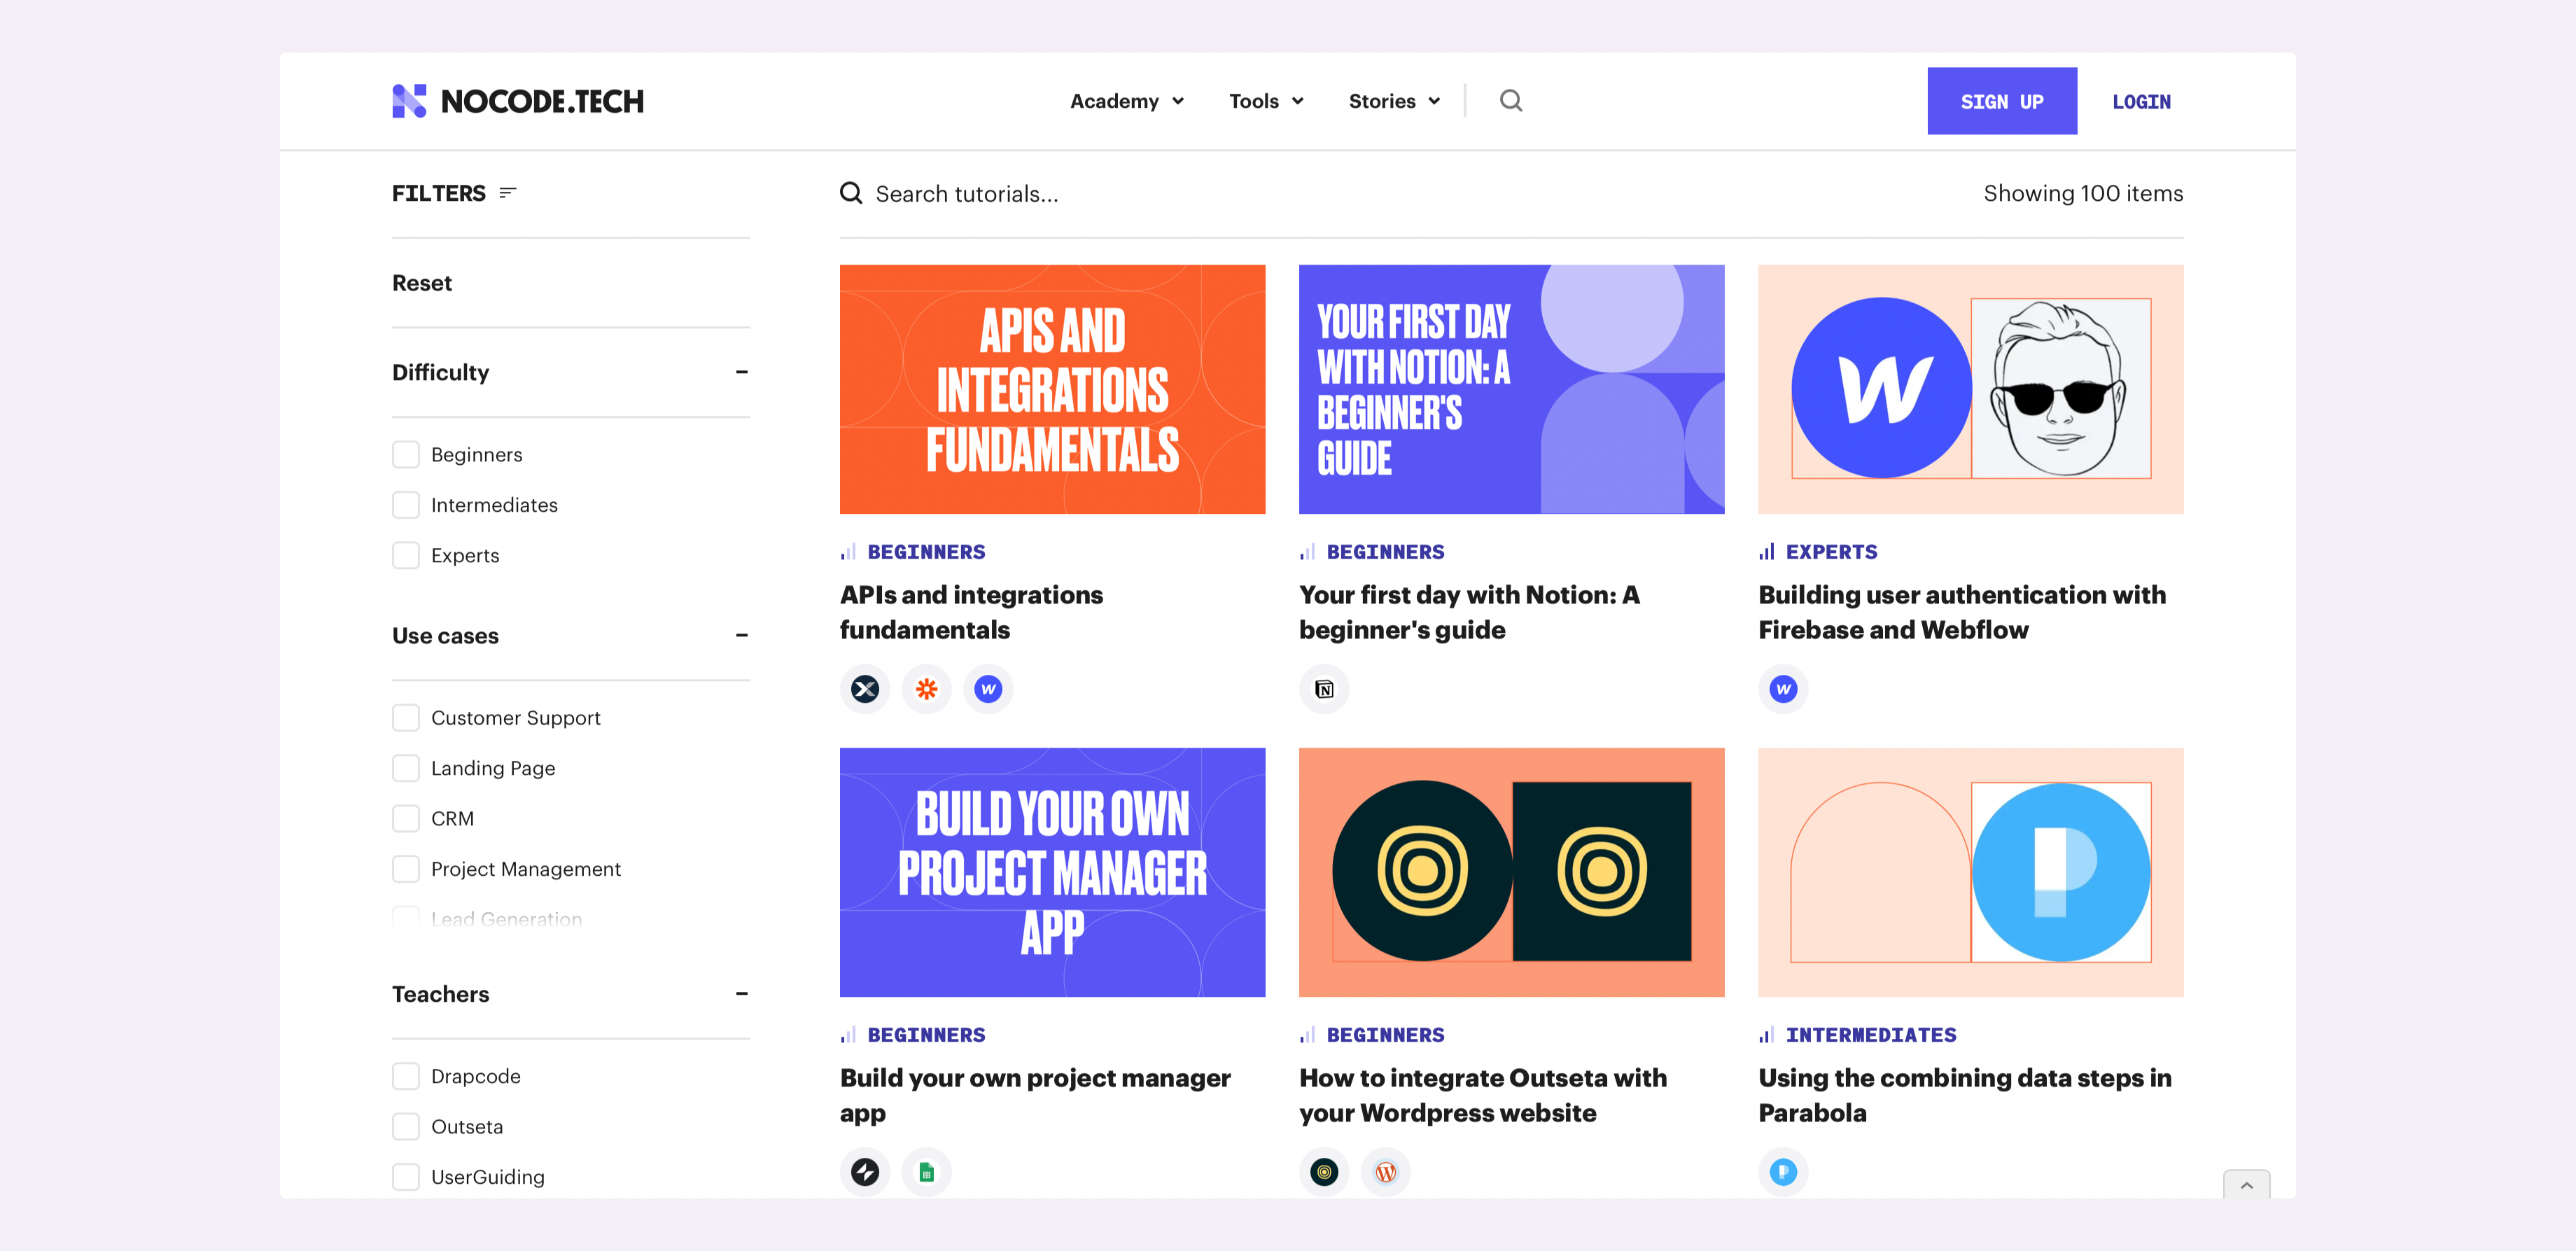Click the Google Sheets icon under project manager app
Screen dimensions: 2576x1251
click(x=927, y=1172)
